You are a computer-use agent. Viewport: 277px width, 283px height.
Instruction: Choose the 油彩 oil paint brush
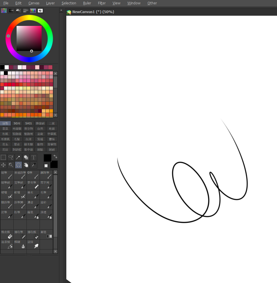(46, 205)
